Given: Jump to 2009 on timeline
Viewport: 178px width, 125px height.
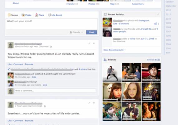Looking at the screenshot, I should [x=168, y=23].
